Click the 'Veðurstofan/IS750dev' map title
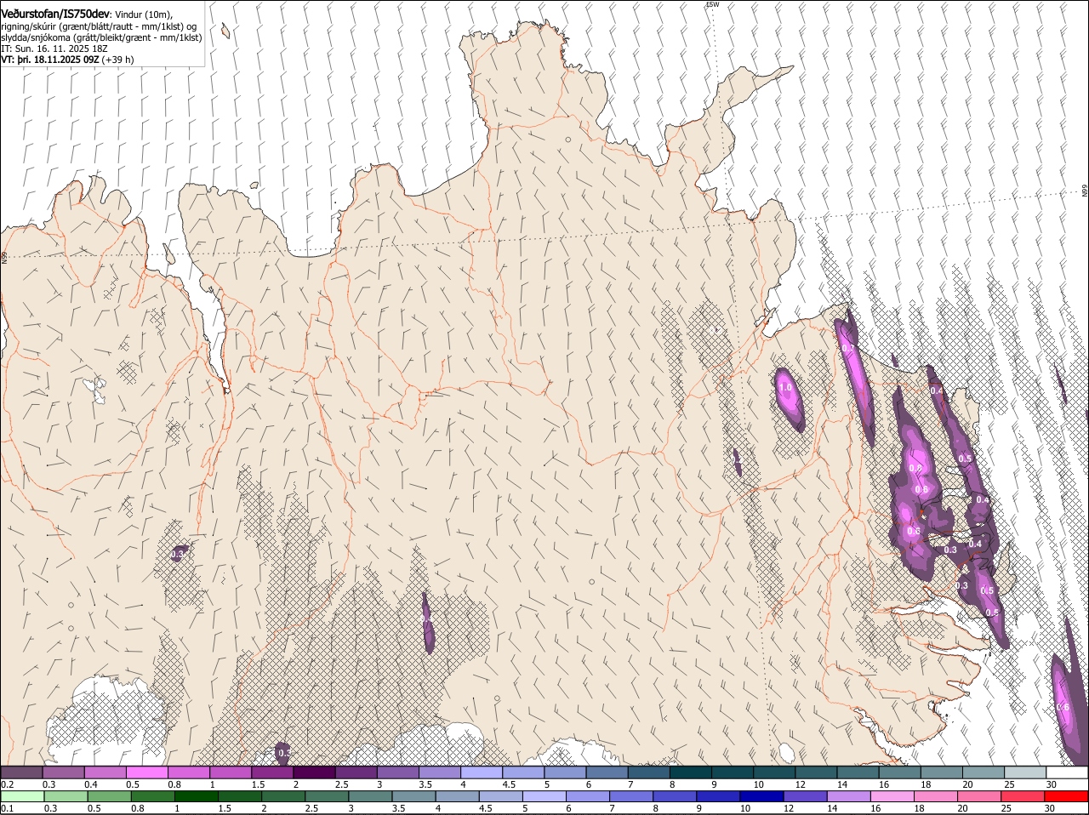Screen dimensions: 1089x815 pyautogui.click(x=55, y=14)
